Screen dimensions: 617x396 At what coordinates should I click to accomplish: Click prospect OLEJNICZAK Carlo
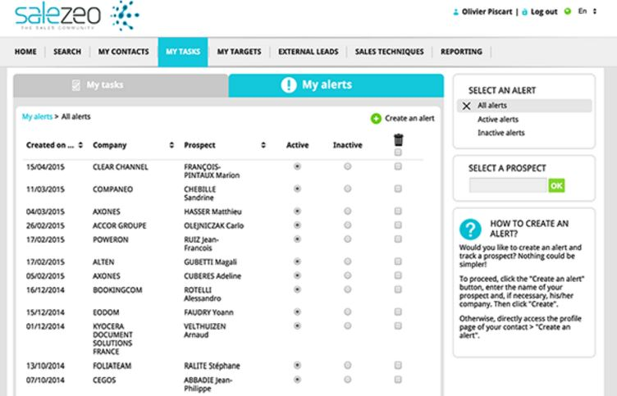pyautogui.click(x=213, y=225)
